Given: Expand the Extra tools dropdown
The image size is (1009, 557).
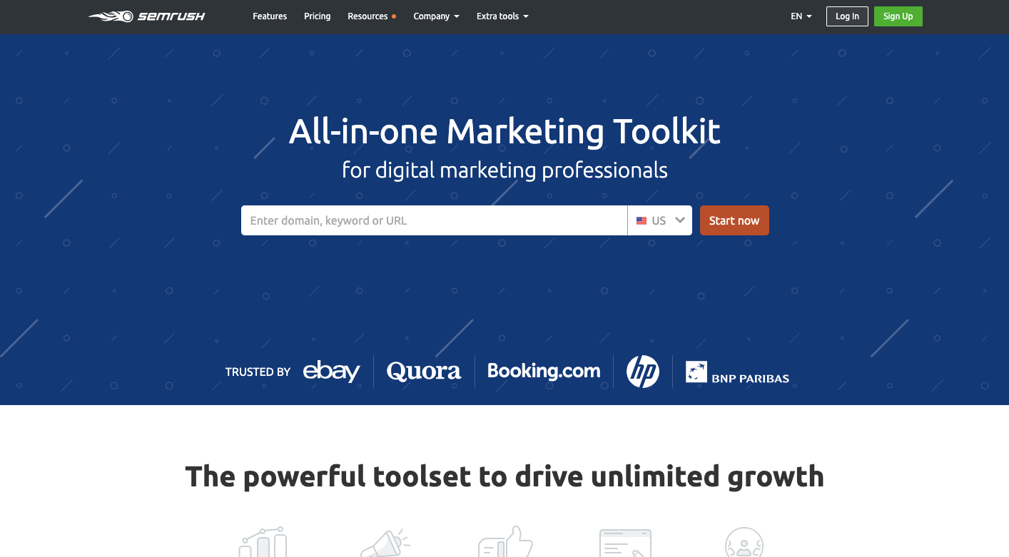Looking at the screenshot, I should (x=502, y=16).
